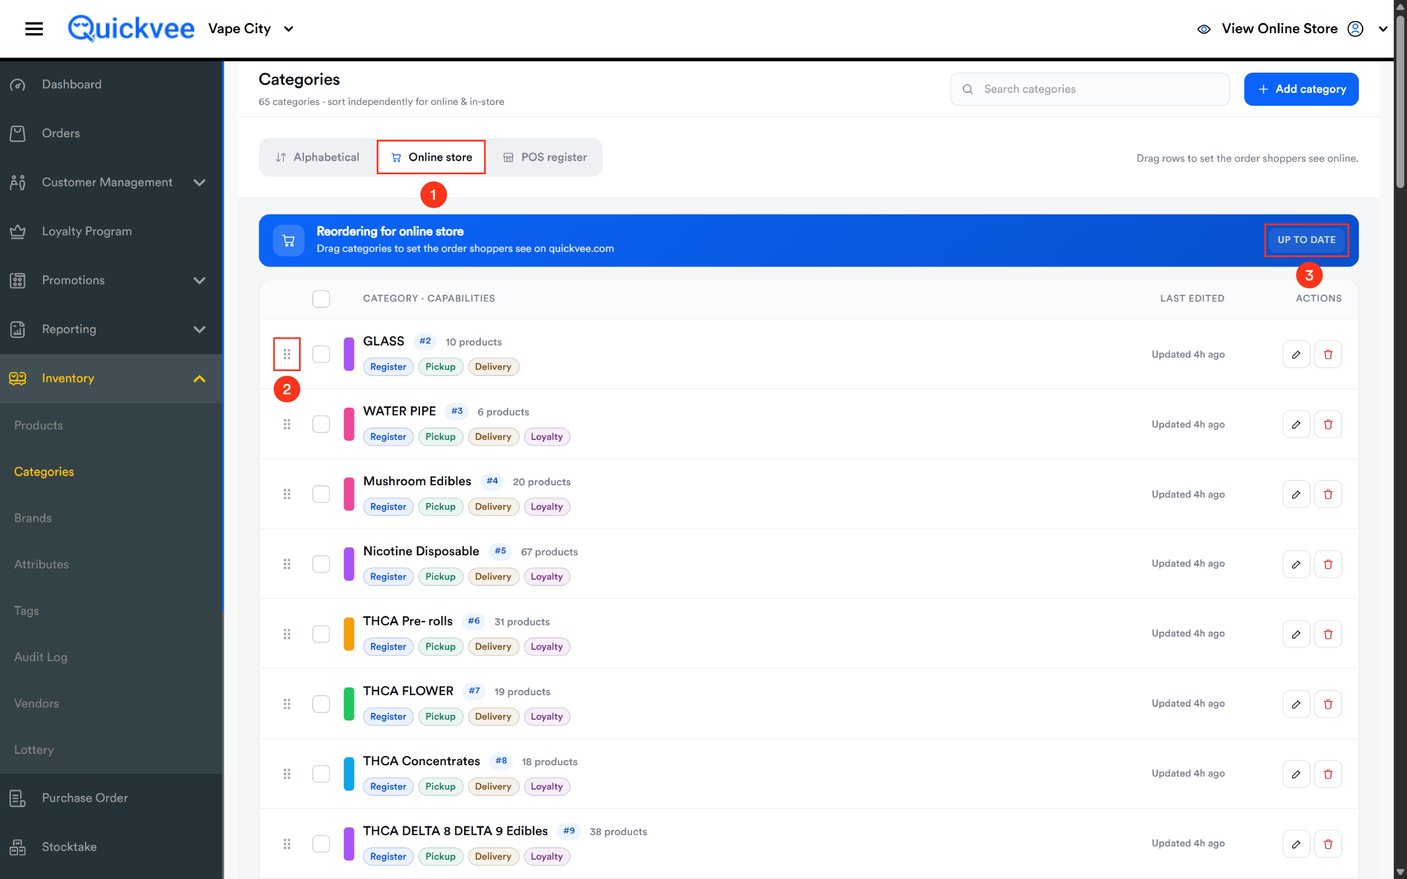Delete the THCA Pre- rolls category
Viewport: 1407px width, 879px height.
click(1327, 634)
